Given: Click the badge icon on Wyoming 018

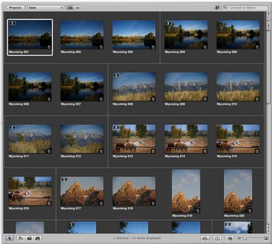Looking at the screenshot, I should click(x=153, y=203).
